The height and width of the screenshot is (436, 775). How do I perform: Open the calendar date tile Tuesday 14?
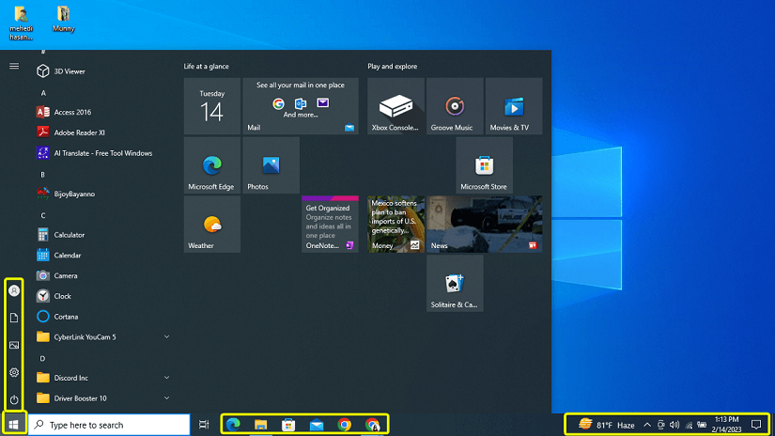212,106
